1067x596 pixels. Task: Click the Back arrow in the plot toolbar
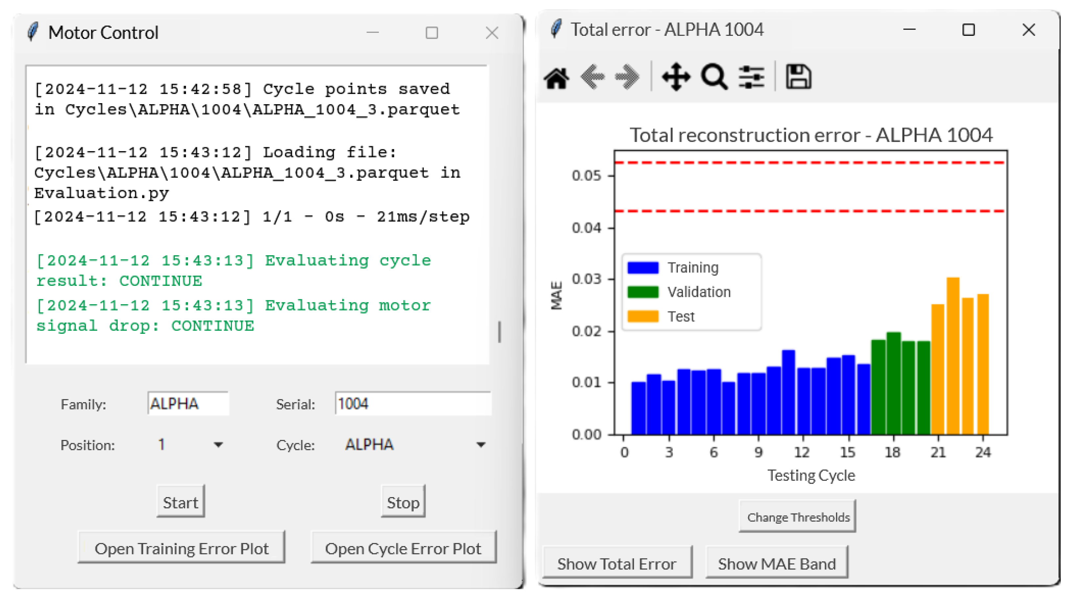click(593, 77)
